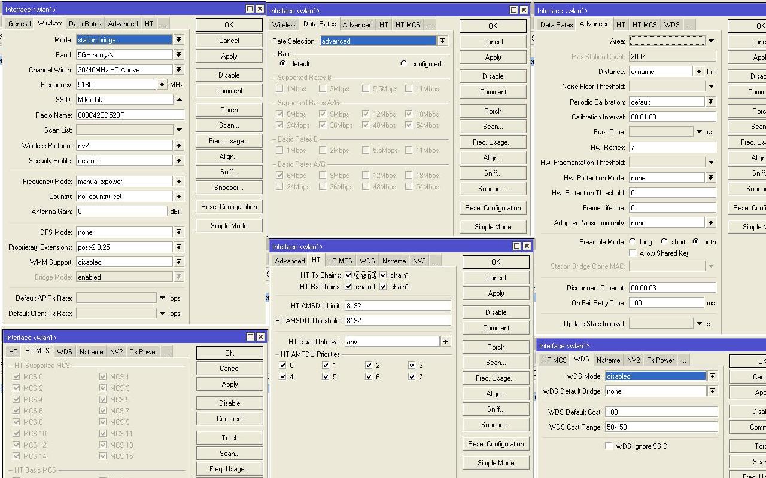This screenshot has height=478, width=766.
Task: Open Nstreme tab in the HT window
Action: 394,261
